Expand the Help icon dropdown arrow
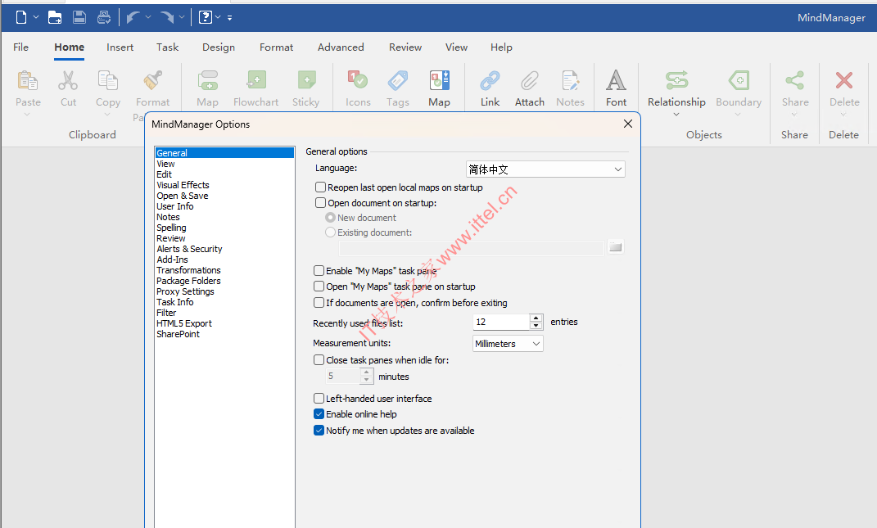The width and height of the screenshot is (877, 528). (x=218, y=17)
